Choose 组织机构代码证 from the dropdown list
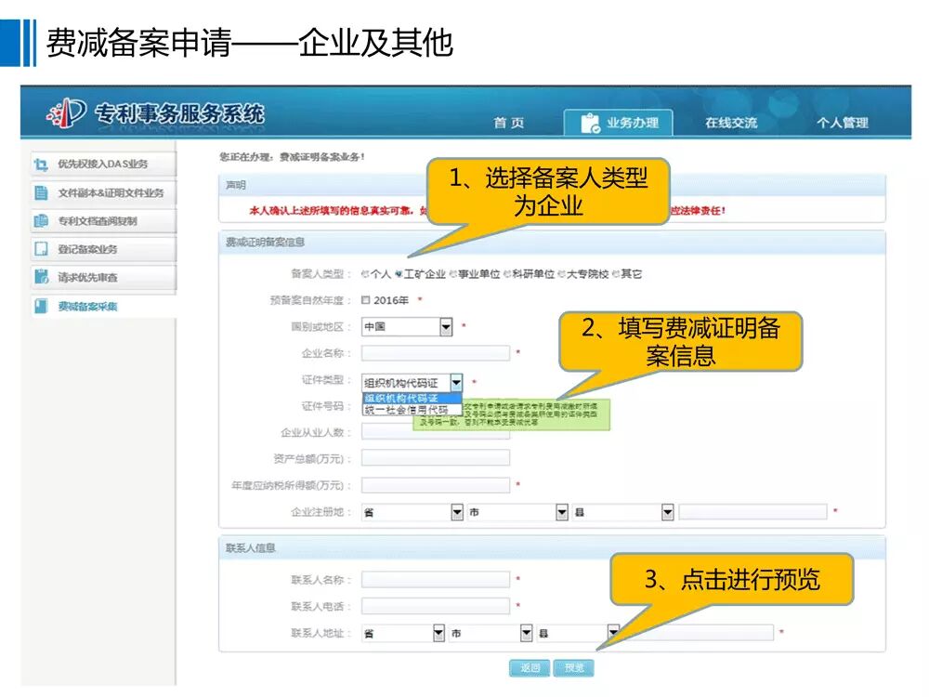This screenshot has width=929, height=697. (412, 399)
